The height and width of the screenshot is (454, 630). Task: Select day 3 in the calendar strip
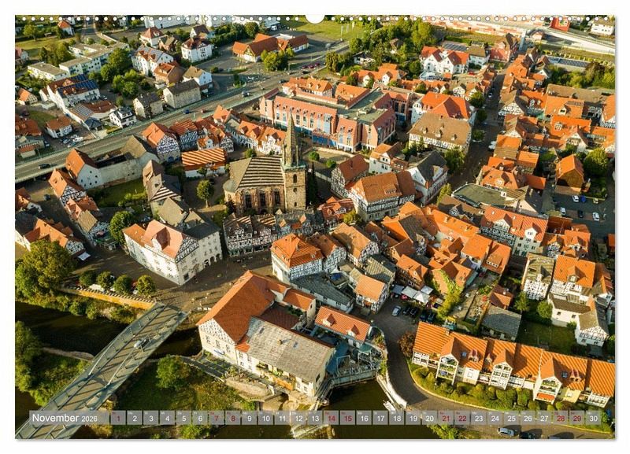click(x=150, y=418)
